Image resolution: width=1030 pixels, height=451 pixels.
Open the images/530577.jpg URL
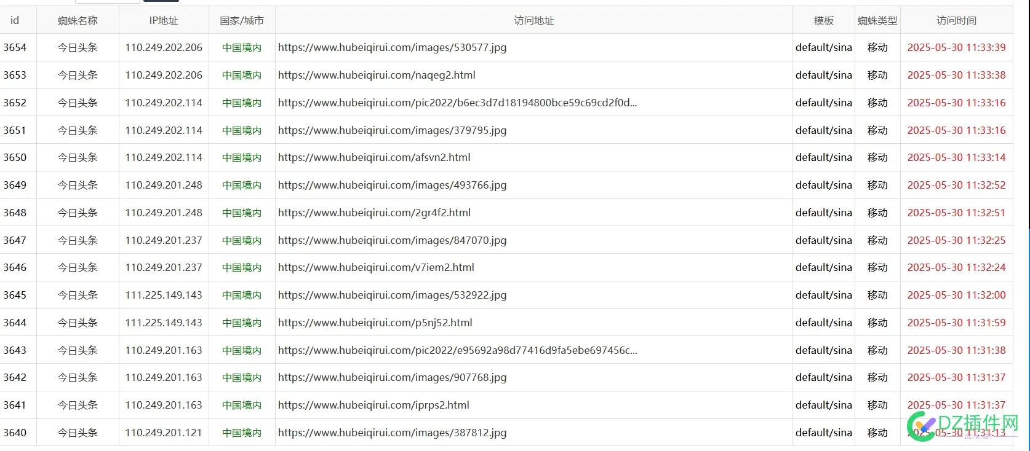[392, 47]
